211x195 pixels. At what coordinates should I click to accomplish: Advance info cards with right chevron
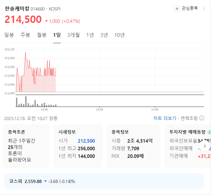click(205, 146)
